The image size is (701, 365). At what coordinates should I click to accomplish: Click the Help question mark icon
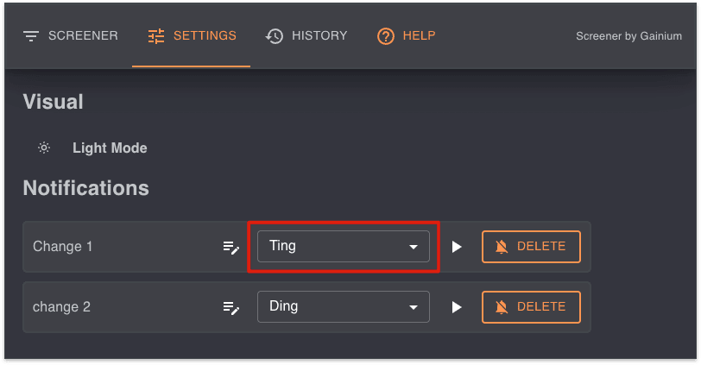tap(386, 36)
